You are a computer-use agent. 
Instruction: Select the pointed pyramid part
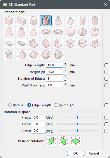(70, 20)
